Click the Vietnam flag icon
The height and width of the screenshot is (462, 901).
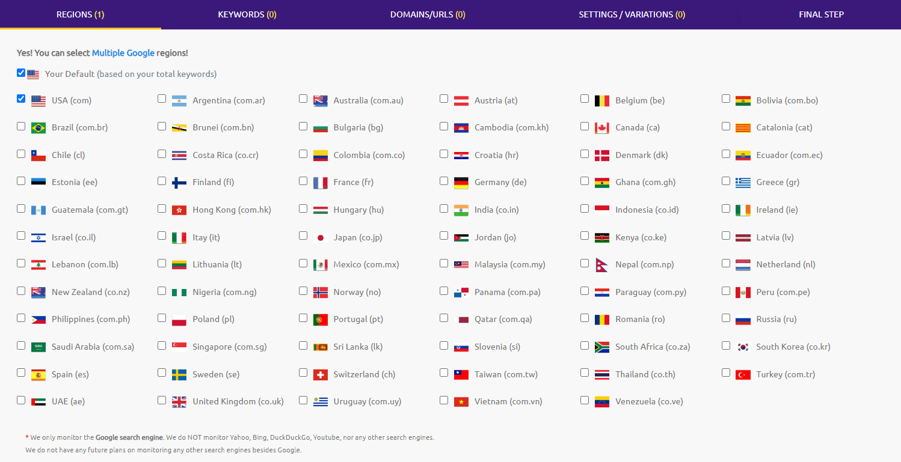tap(461, 402)
